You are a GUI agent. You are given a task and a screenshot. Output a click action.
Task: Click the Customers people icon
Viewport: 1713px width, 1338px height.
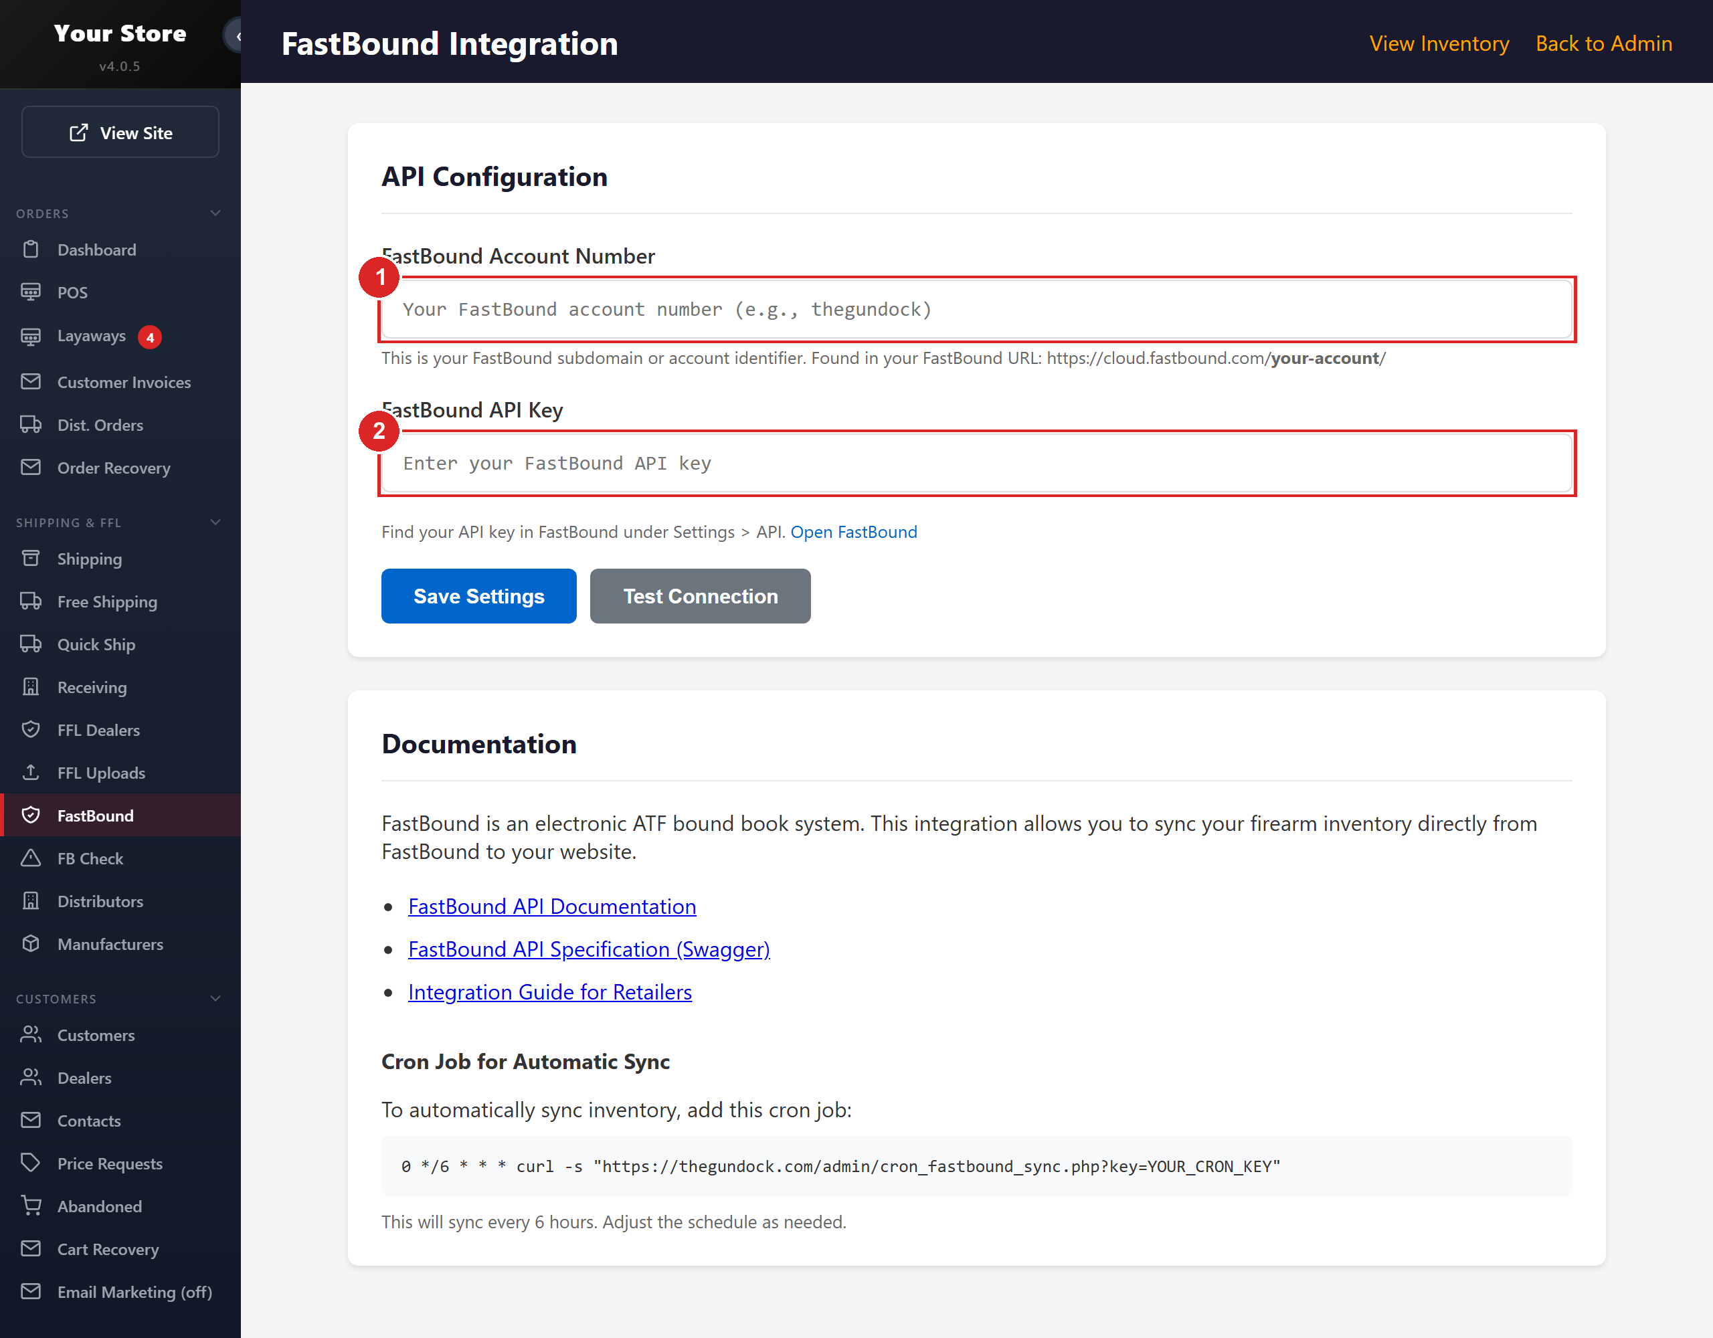[x=31, y=1034]
